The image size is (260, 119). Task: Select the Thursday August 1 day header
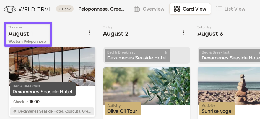point(28,34)
